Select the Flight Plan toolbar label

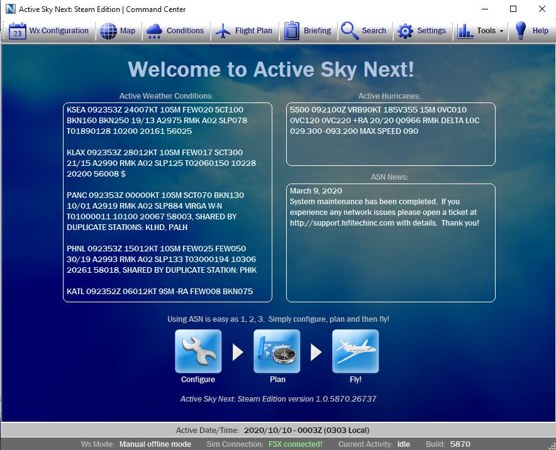point(253,31)
